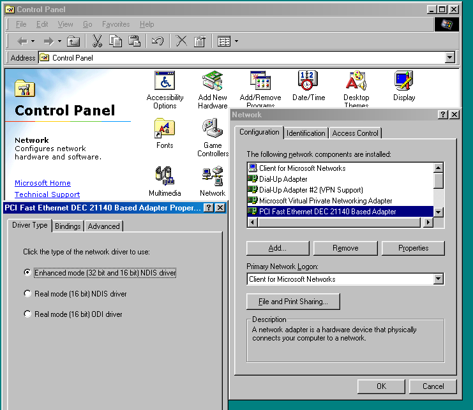Screen dimensions: 473x410
Task: Select Dial-Up Adapter #2 (VPN Support)
Action: (x=340, y=190)
